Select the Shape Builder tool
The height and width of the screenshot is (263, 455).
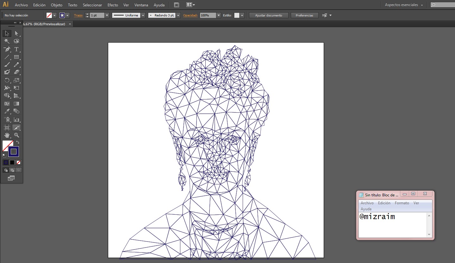[7, 95]
